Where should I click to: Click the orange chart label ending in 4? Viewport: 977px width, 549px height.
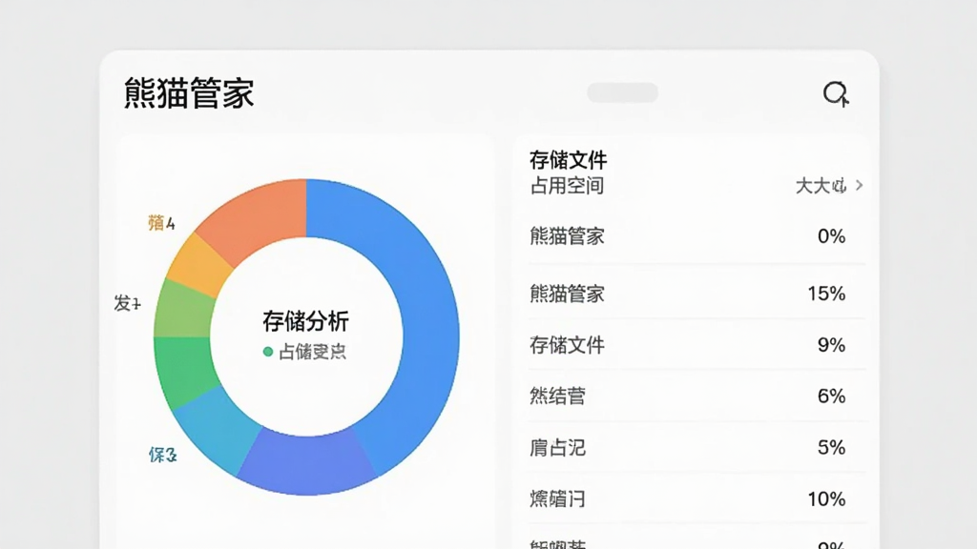point(161,223)
